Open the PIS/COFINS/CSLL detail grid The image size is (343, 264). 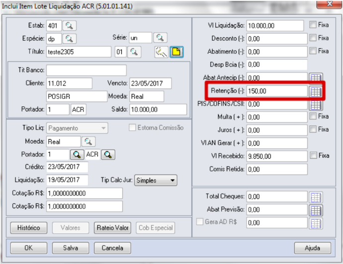point(316,105)
